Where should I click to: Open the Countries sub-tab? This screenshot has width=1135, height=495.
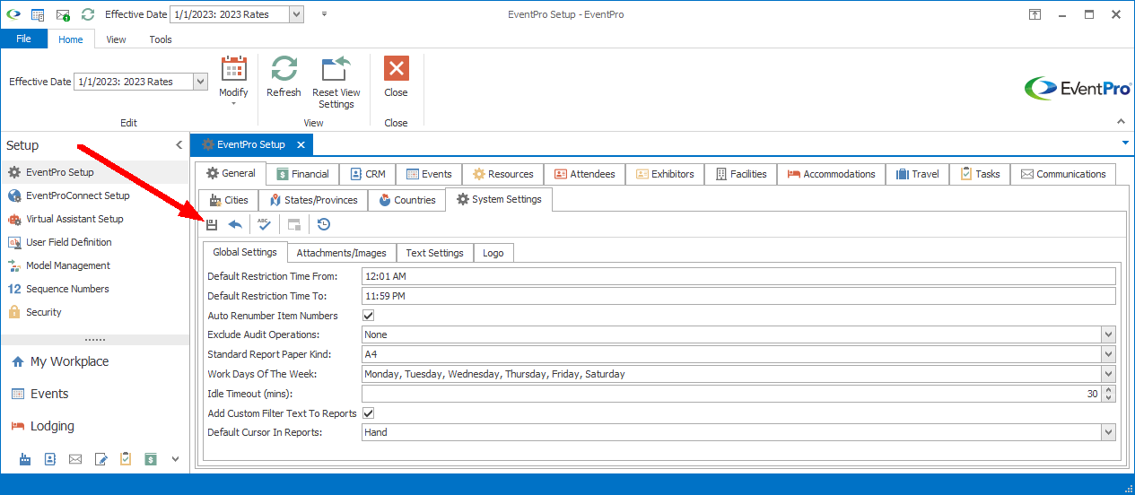(406, 200)
